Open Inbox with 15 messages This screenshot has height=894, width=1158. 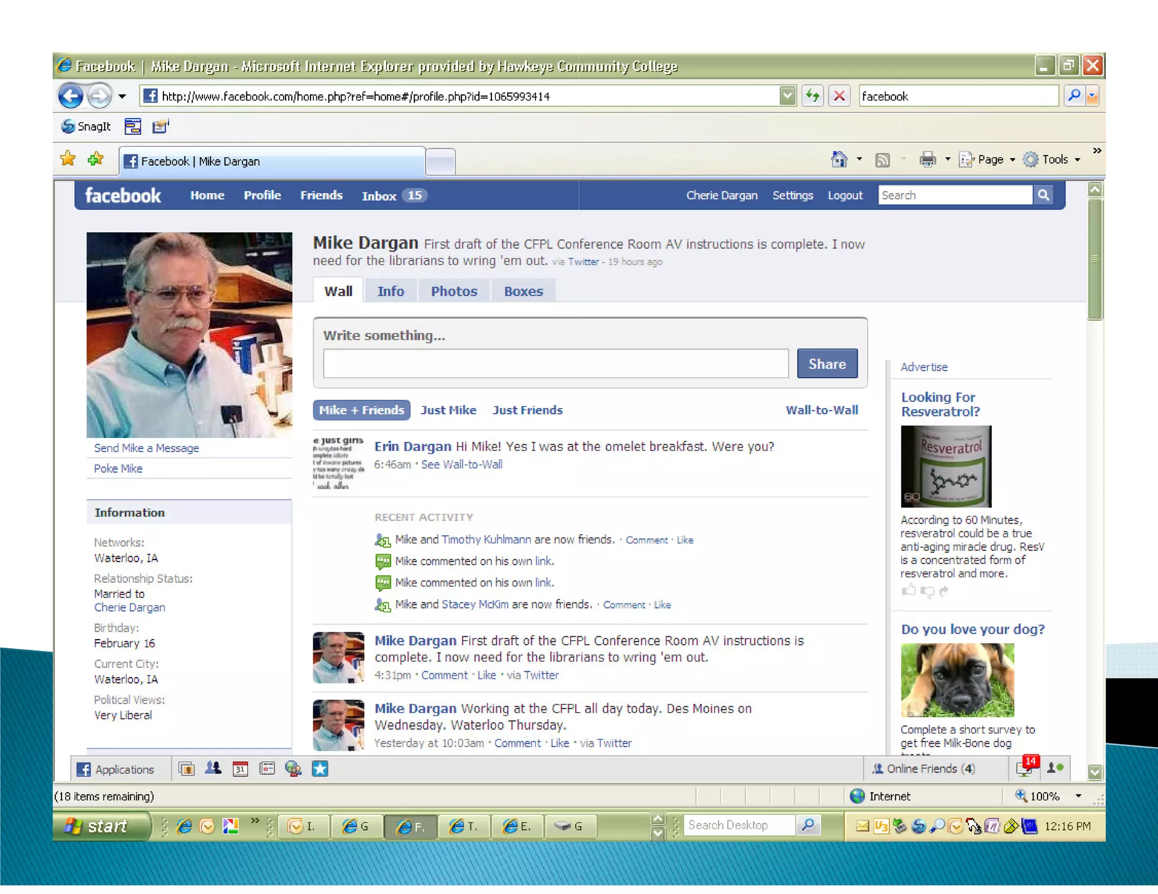[395, 196]
